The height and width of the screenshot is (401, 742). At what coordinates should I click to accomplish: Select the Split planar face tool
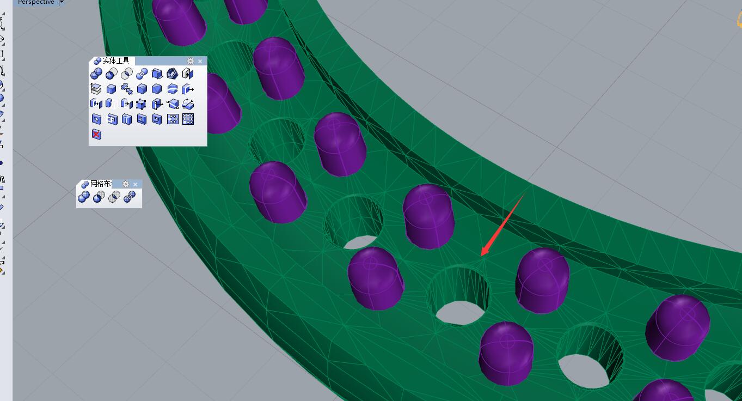[173, 104]
